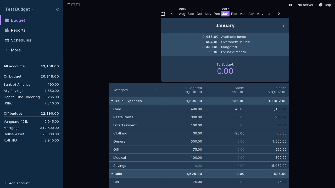Click the third calendar month-count icon

(x=78, y=5)
